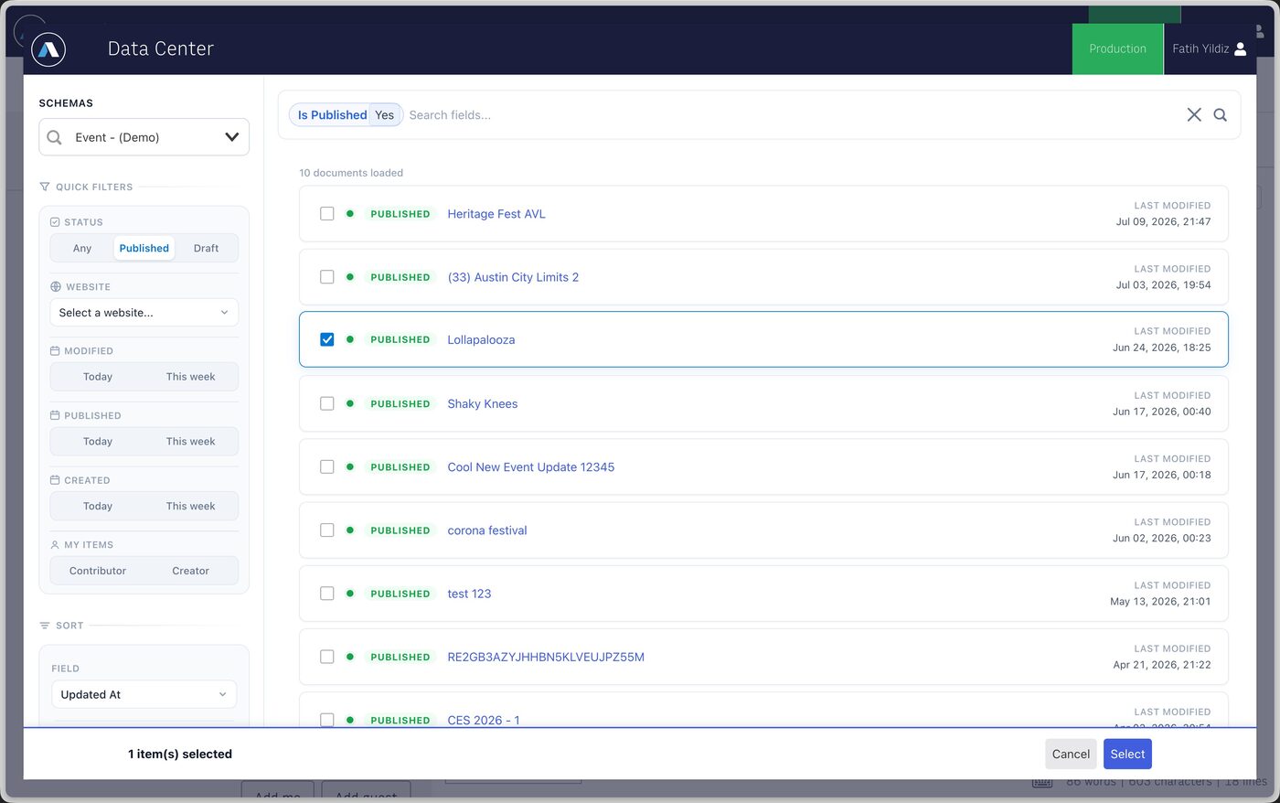
Task: Set status filter to Draft
Action: point(206,248)
